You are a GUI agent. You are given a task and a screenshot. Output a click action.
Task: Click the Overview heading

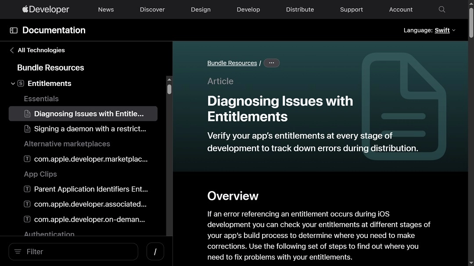233,196
